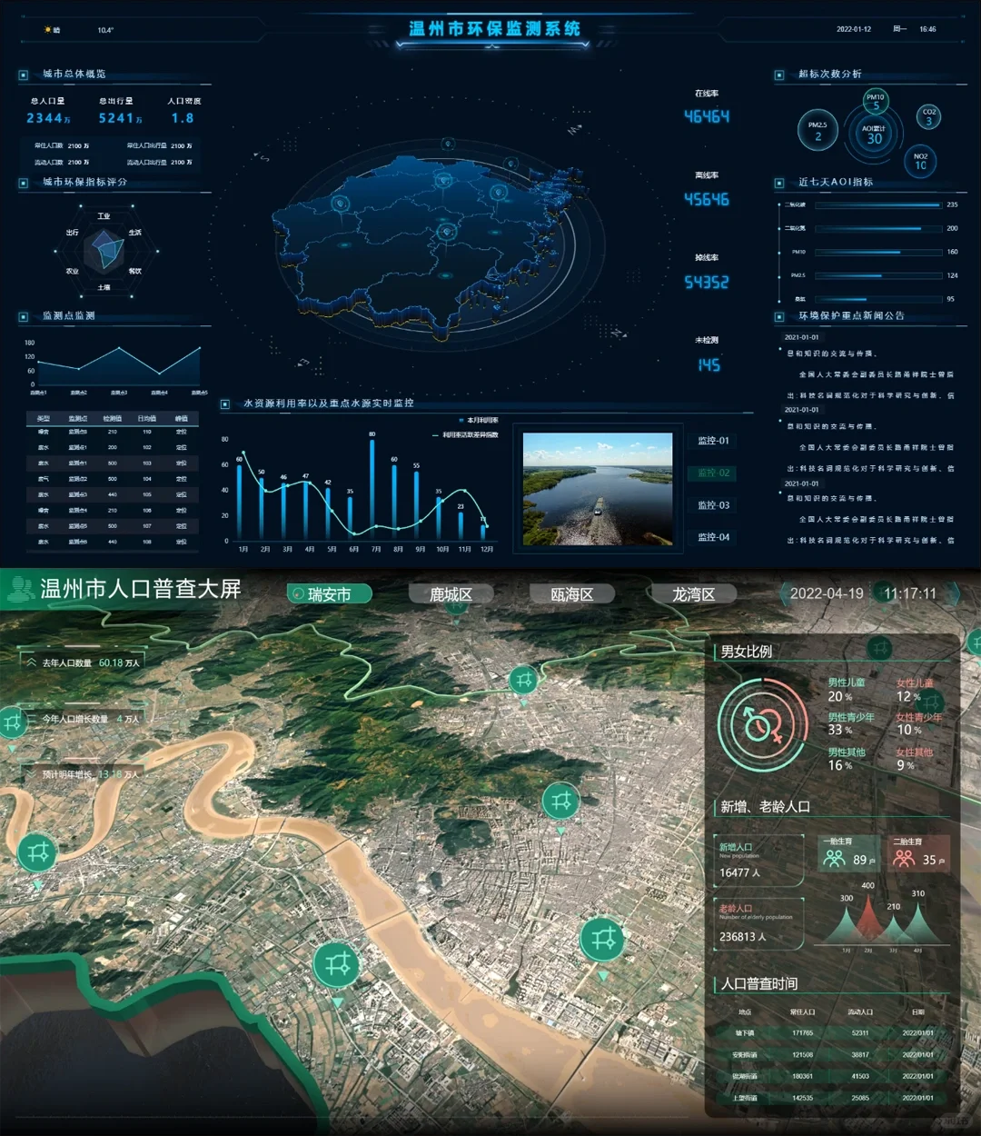Image resolution: width=981 pixels, height=1136 pixels.
Task: Click the sun weather icon in header
Action: 47,30
